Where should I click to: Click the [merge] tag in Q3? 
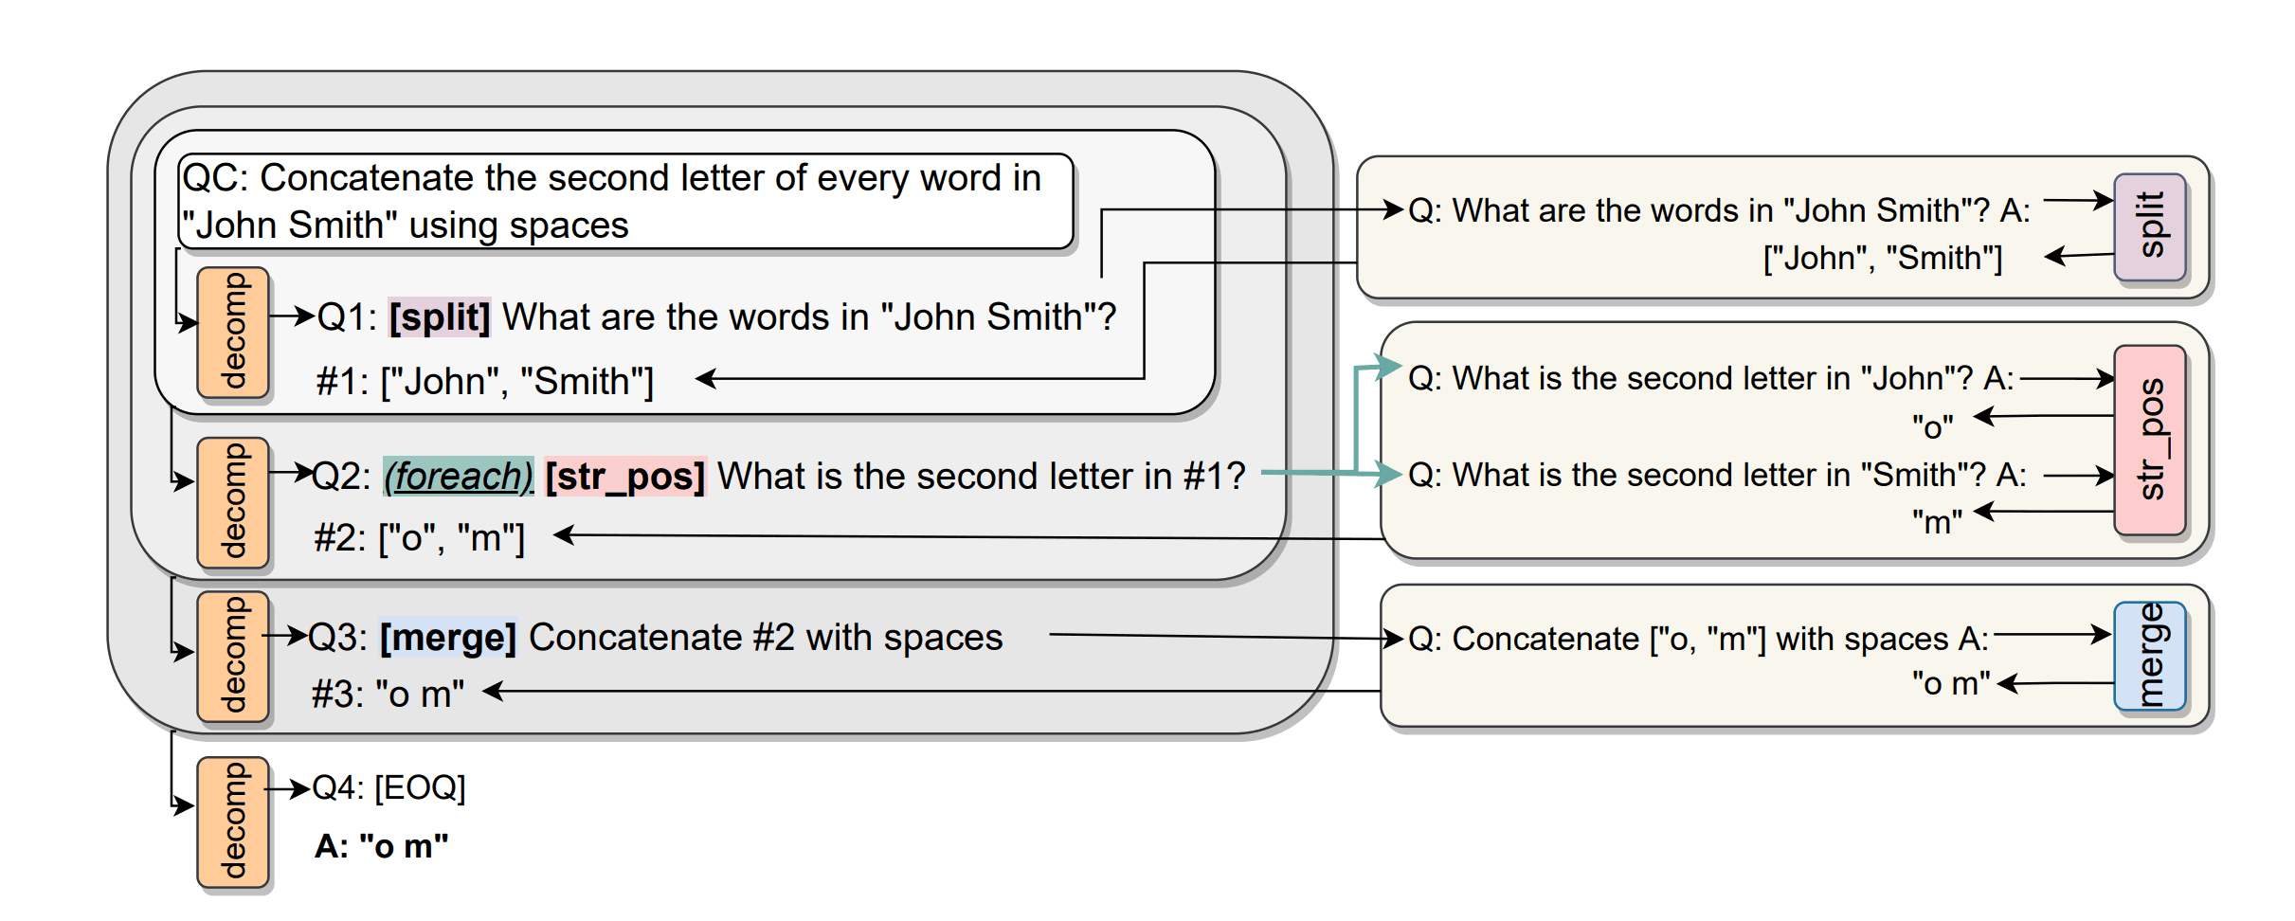point(448,638)
